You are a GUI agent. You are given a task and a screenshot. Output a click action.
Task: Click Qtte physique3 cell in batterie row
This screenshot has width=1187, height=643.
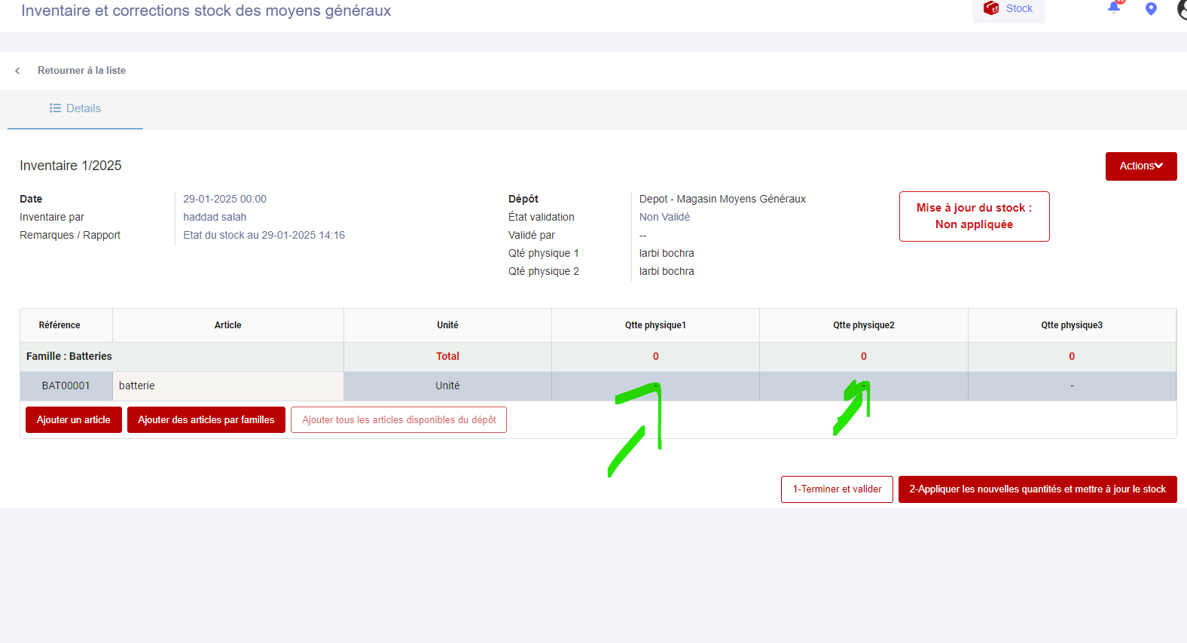[1071, 386]
